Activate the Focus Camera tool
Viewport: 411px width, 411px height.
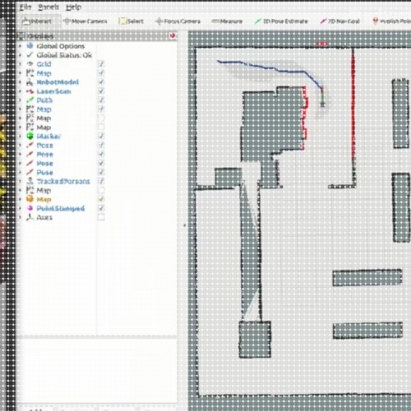(x=178, y=21)
